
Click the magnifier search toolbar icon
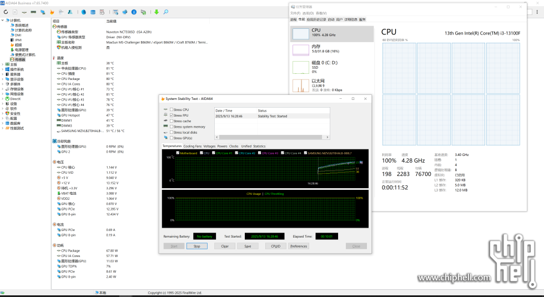(166, 12)
